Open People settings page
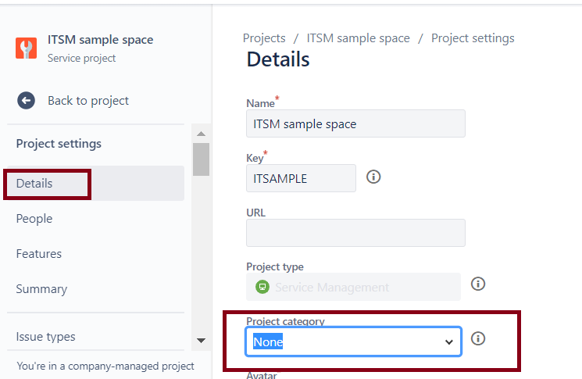 pos(34,219)
